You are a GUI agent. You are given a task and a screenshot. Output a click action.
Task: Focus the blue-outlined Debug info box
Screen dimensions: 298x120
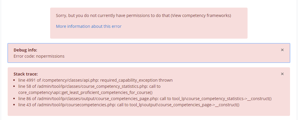coord(149,53)
